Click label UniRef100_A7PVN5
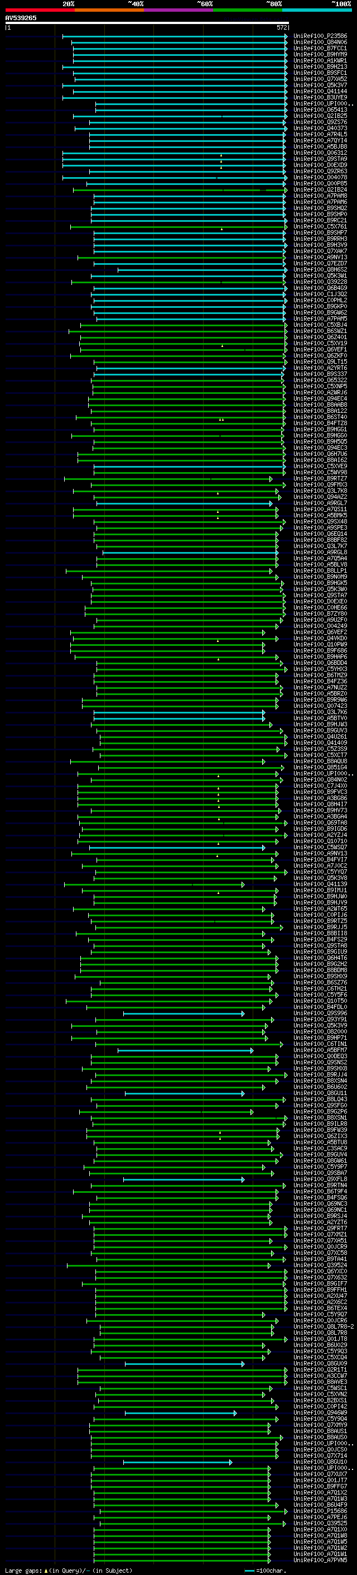This screenshot has width=357, height=1575. tap(320, 1560)
